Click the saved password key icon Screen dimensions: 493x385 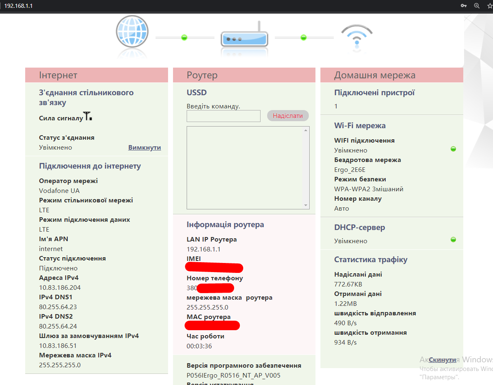pyautogui.click(x=464, y=6)
